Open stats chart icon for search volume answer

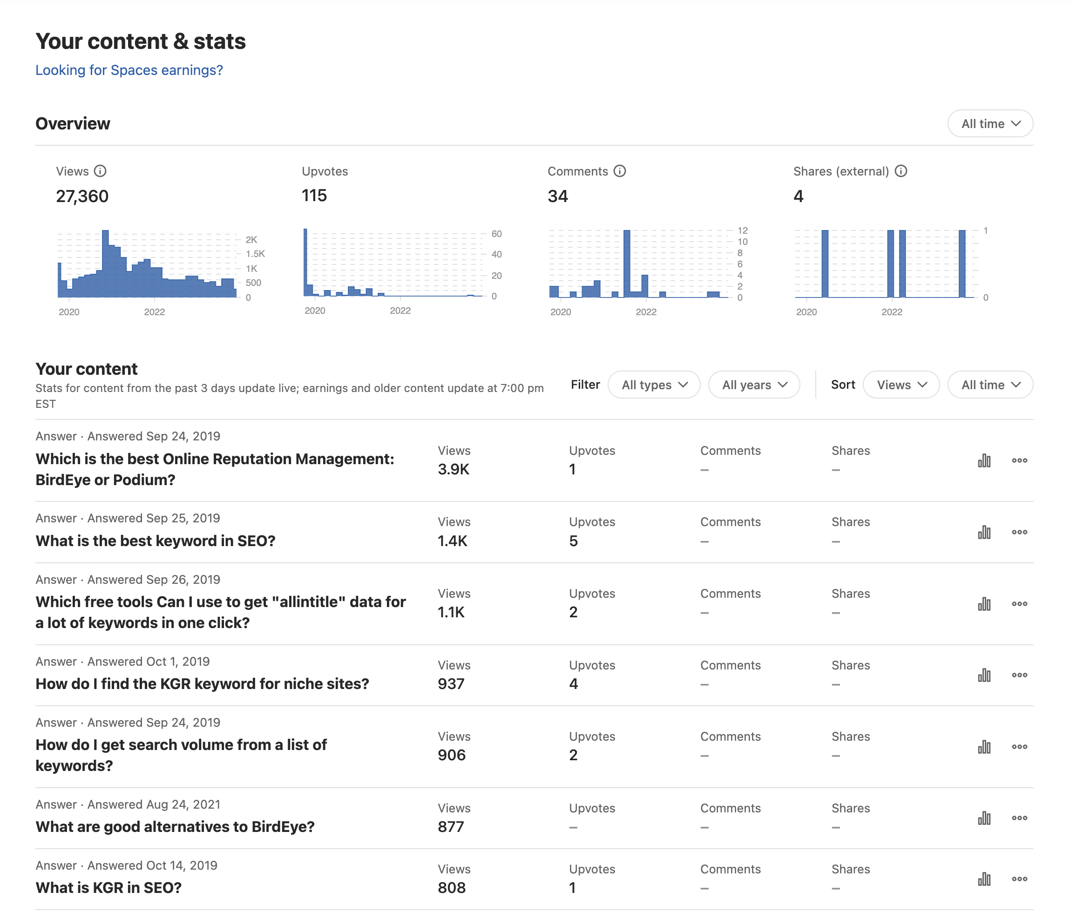[x=984, y=747]
